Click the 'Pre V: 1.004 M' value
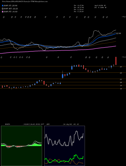 click(x=100, y=8)
